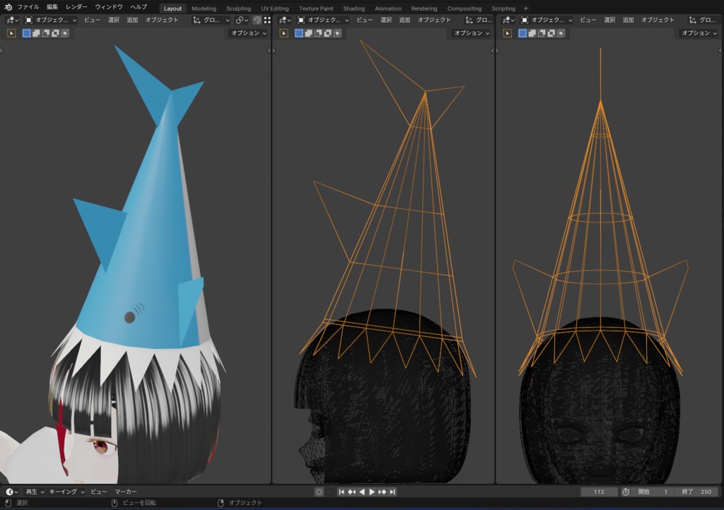Open the ファイル menu
The image size is (724, 510).
28,7
